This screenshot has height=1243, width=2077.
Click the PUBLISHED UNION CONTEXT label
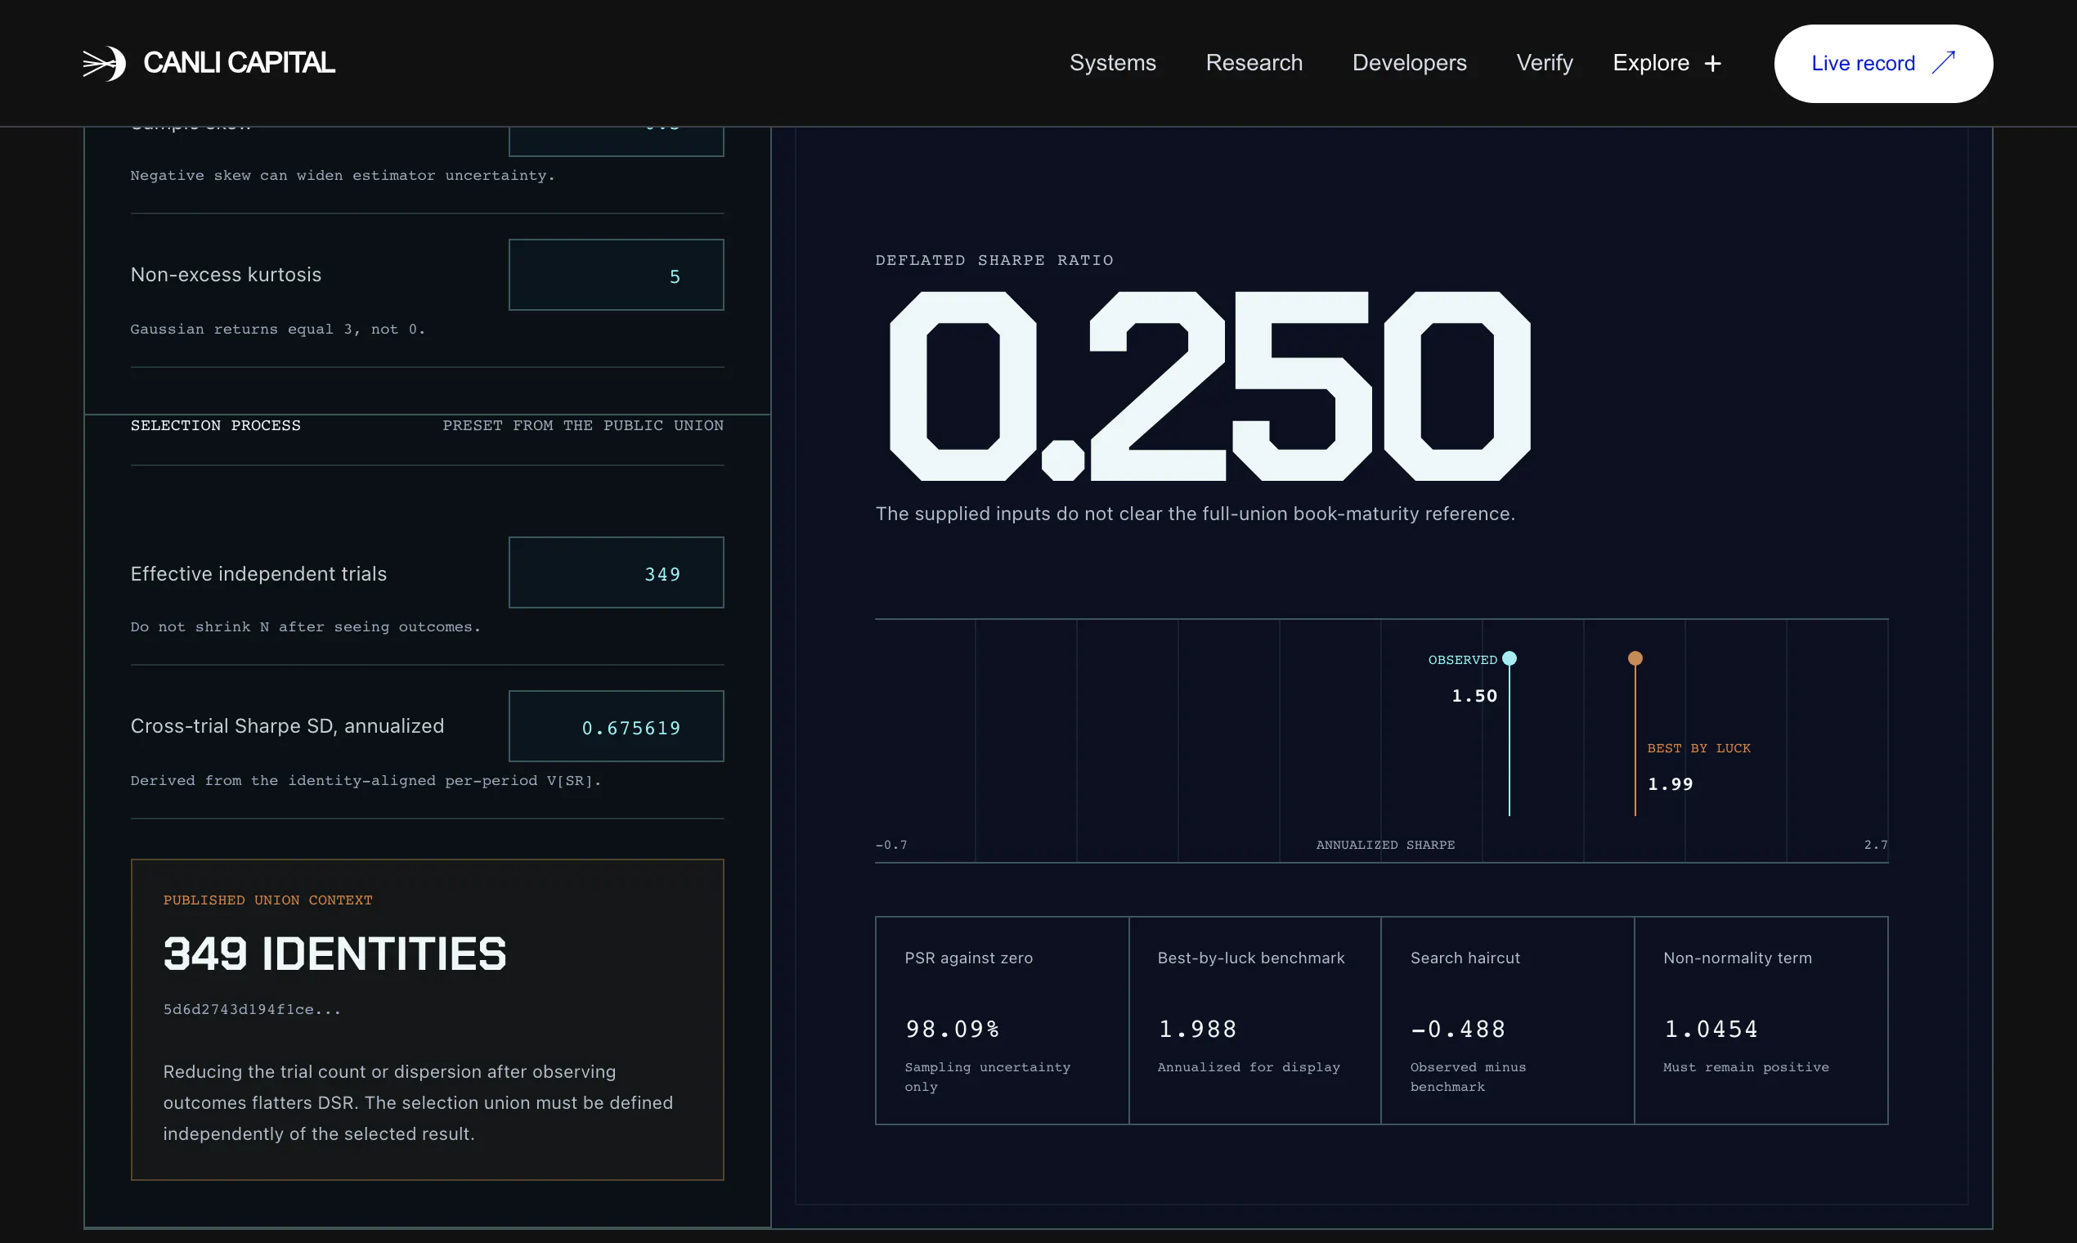pyautogui.click(x=268, y=900)
